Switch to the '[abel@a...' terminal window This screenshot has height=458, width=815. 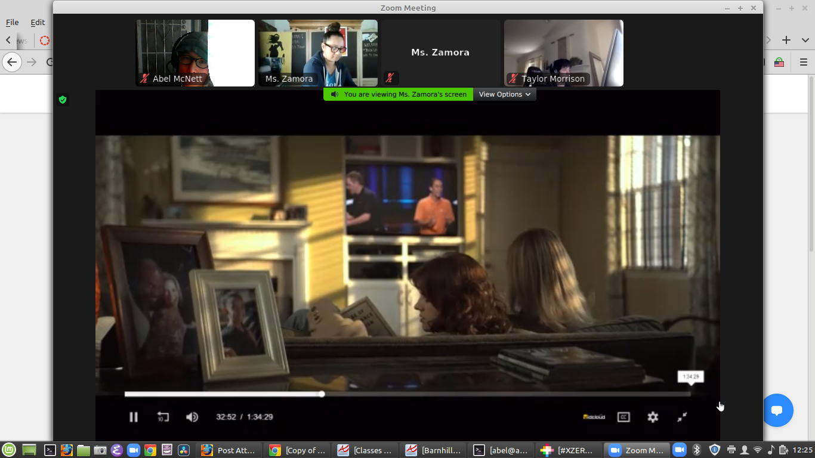501,450
